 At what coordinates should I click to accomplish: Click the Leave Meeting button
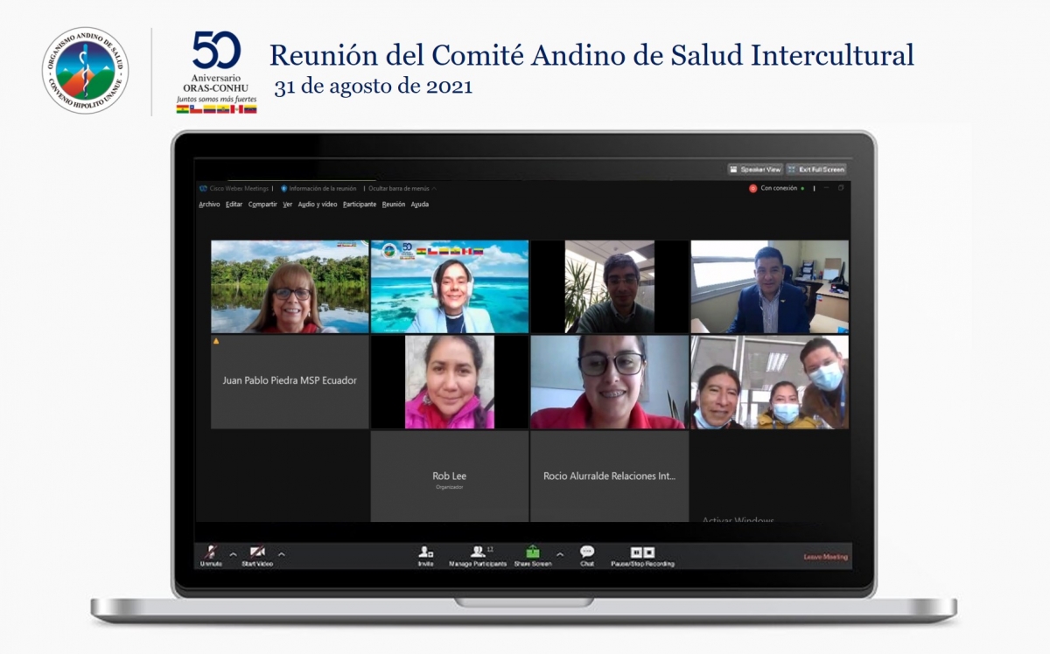825,557
